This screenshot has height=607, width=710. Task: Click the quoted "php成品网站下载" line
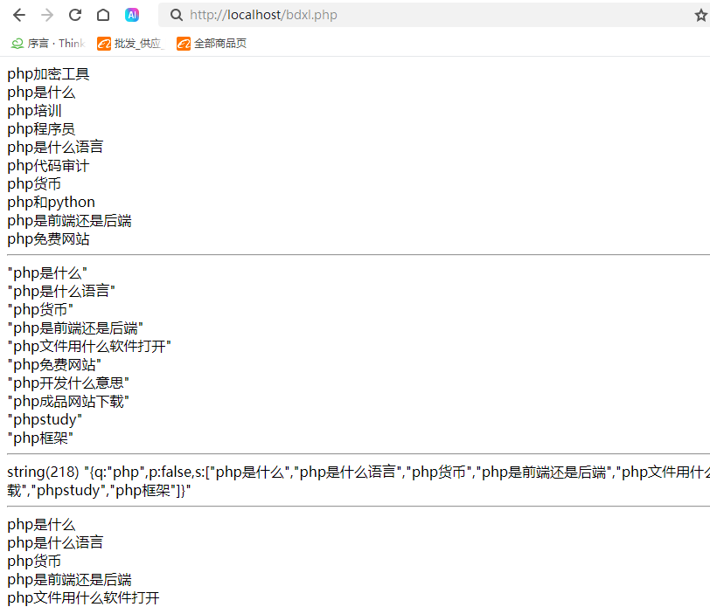[x=68, y=401]
